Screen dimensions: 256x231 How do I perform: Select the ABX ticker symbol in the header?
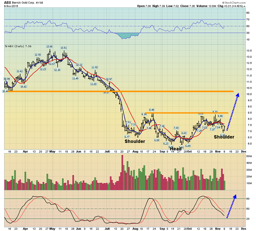[7, 3]
